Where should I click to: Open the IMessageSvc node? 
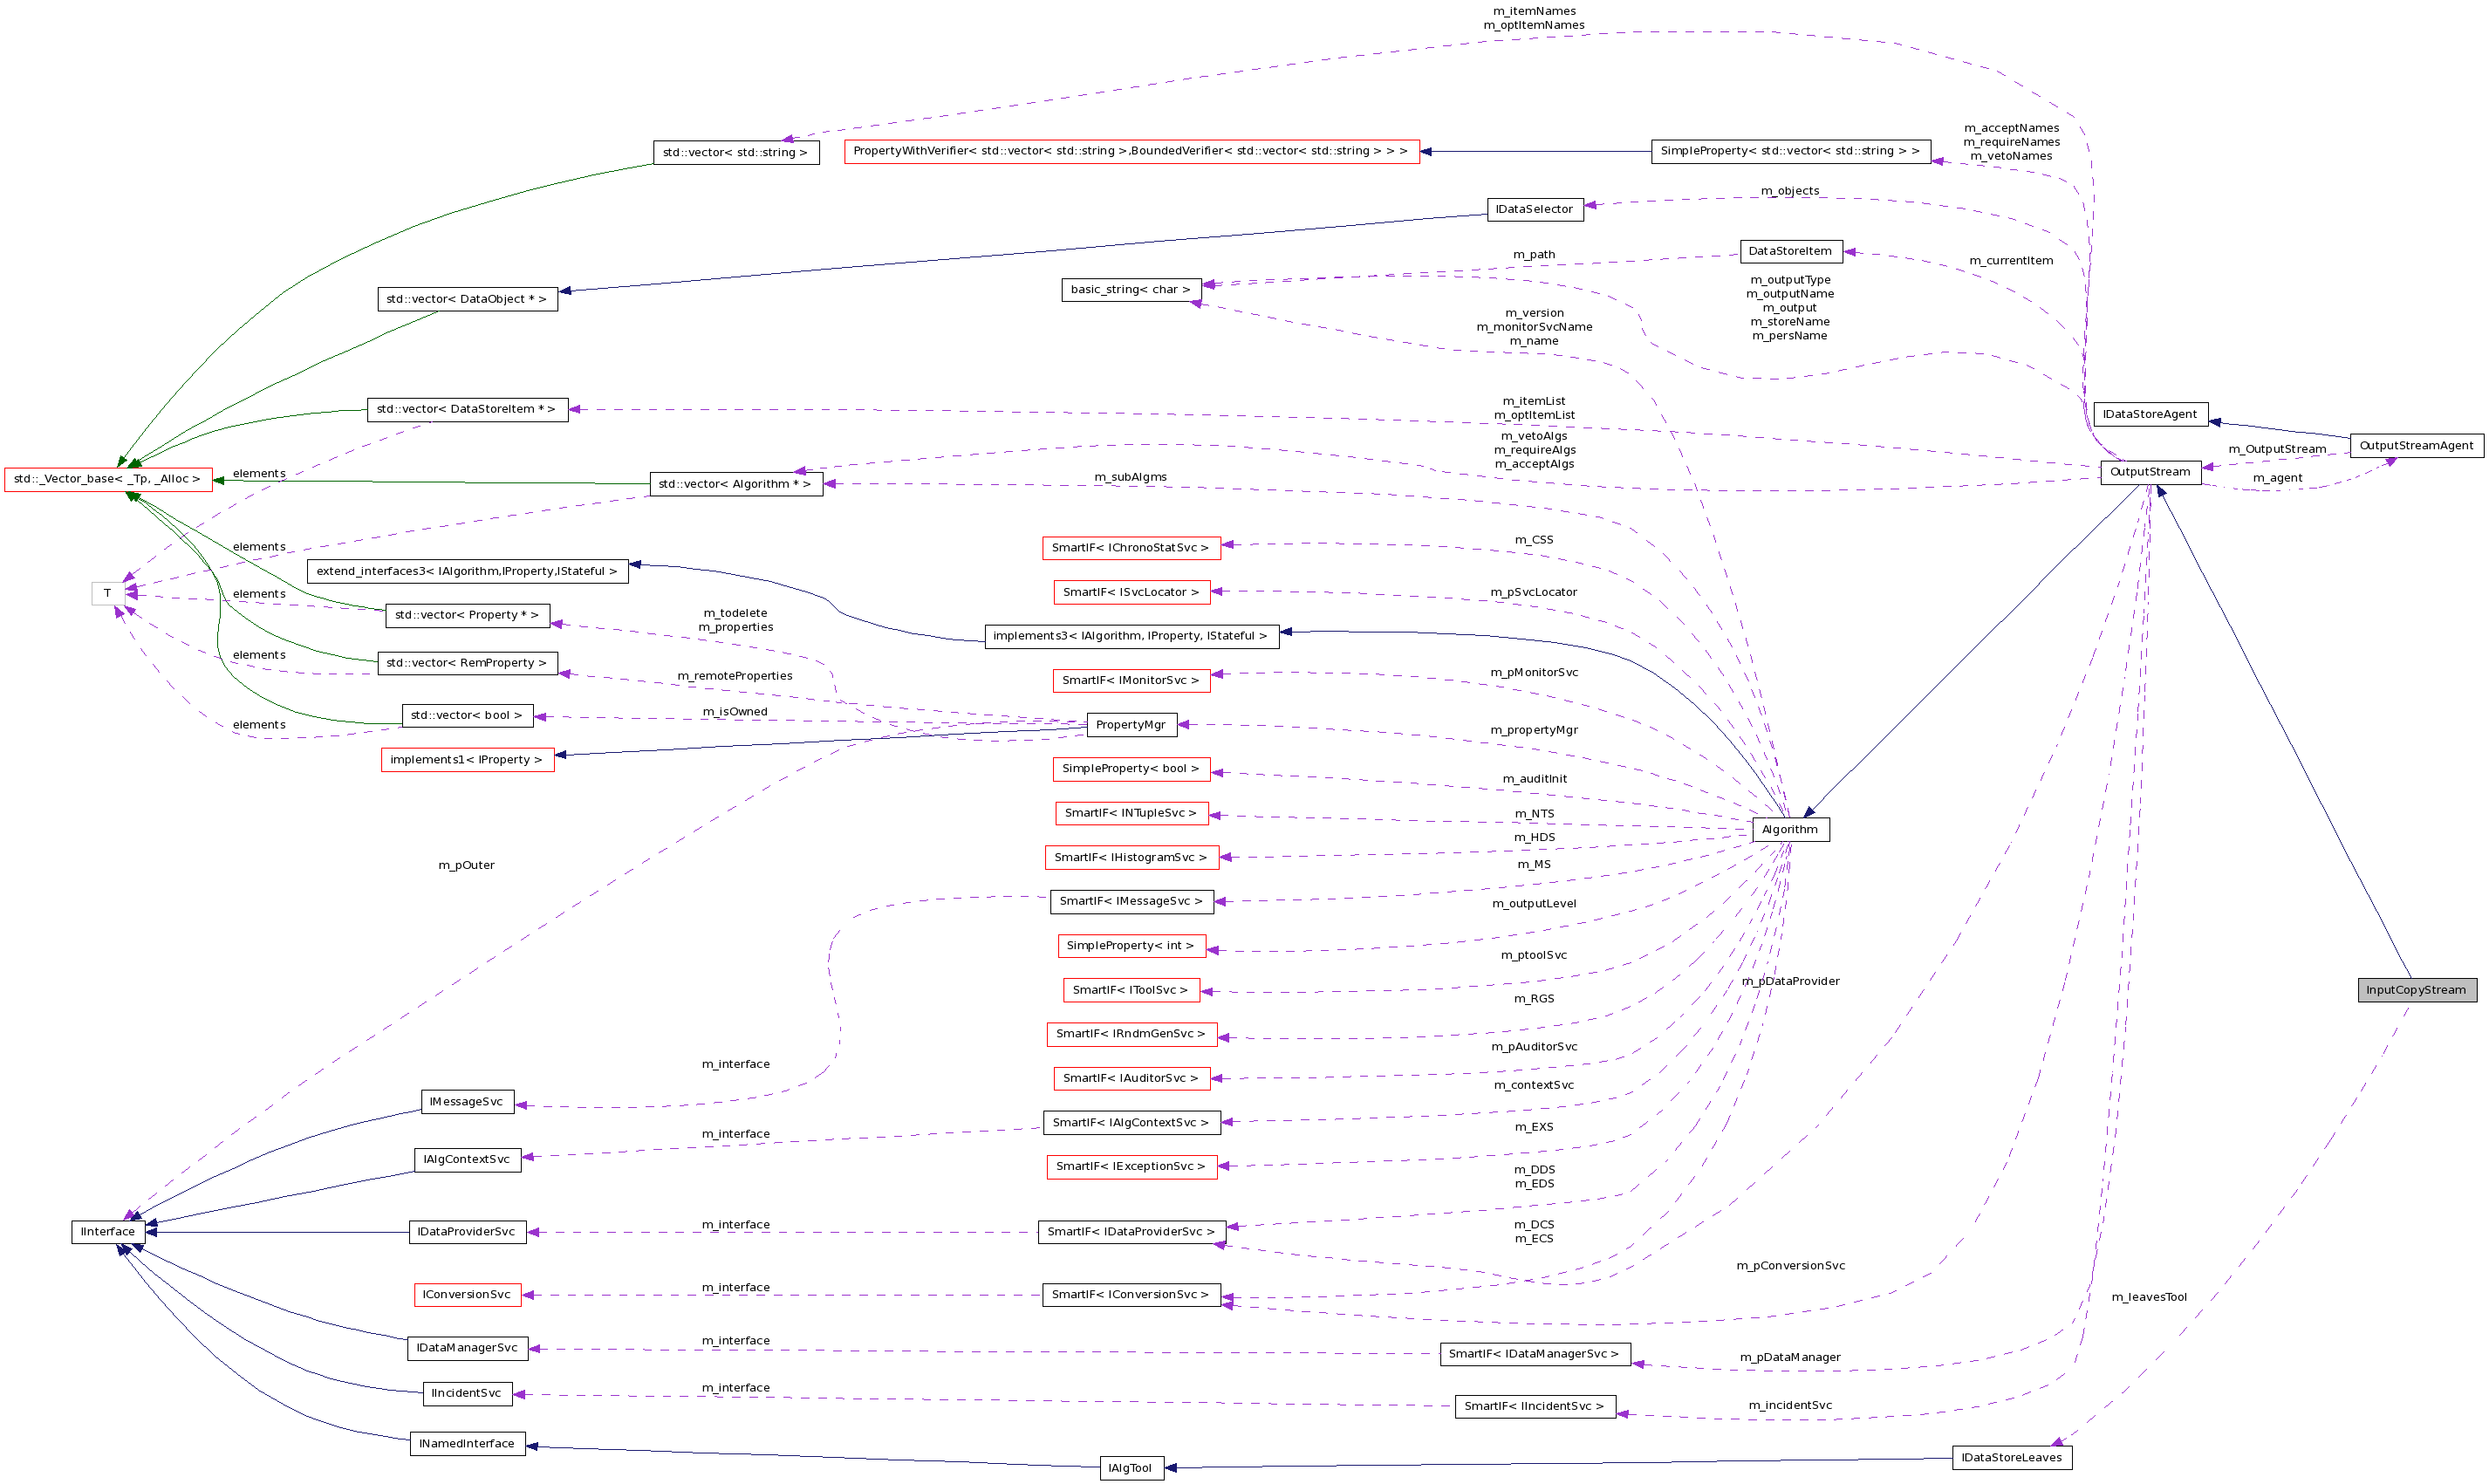467,1101
